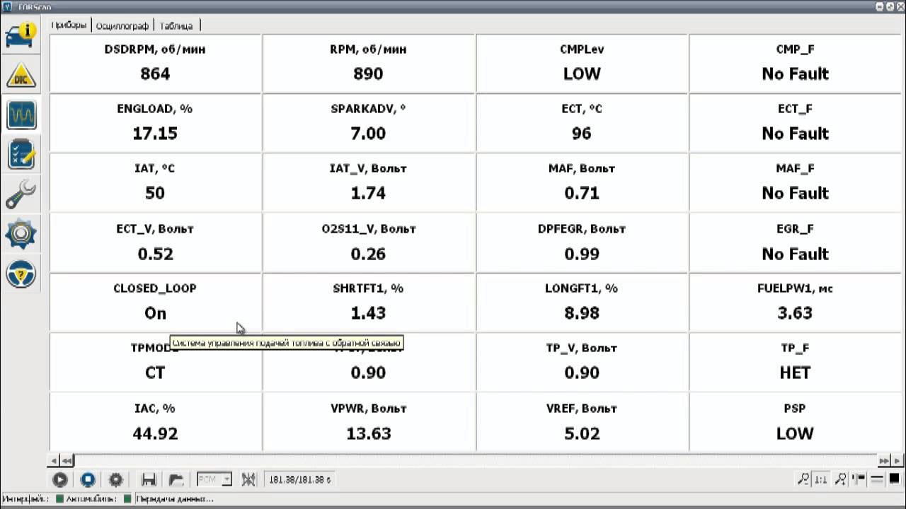Viewport: 906px width, 509px height.
Task: Open the DTC trouble codes section
Action: pyautogui.click(x=21, y=75)
